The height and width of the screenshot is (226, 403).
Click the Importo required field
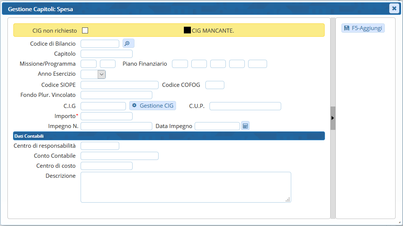click(x=106, y=116)
